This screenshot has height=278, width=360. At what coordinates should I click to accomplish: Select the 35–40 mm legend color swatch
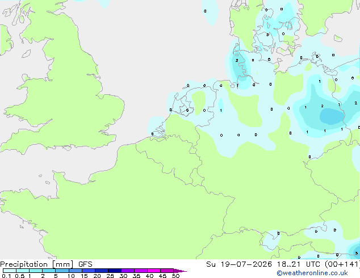(x=140, y=271)
